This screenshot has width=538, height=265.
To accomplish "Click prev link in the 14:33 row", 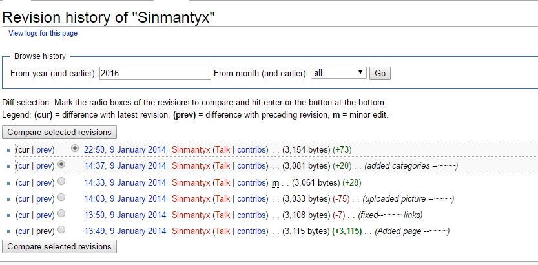I will [44, 183].
